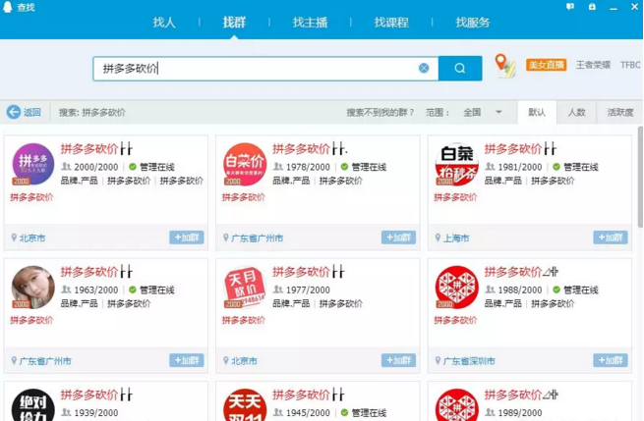Image resolution: width=644 pixels, height=421 pixels.
Task: Clear the search text with the X icon
Action: 424,68
